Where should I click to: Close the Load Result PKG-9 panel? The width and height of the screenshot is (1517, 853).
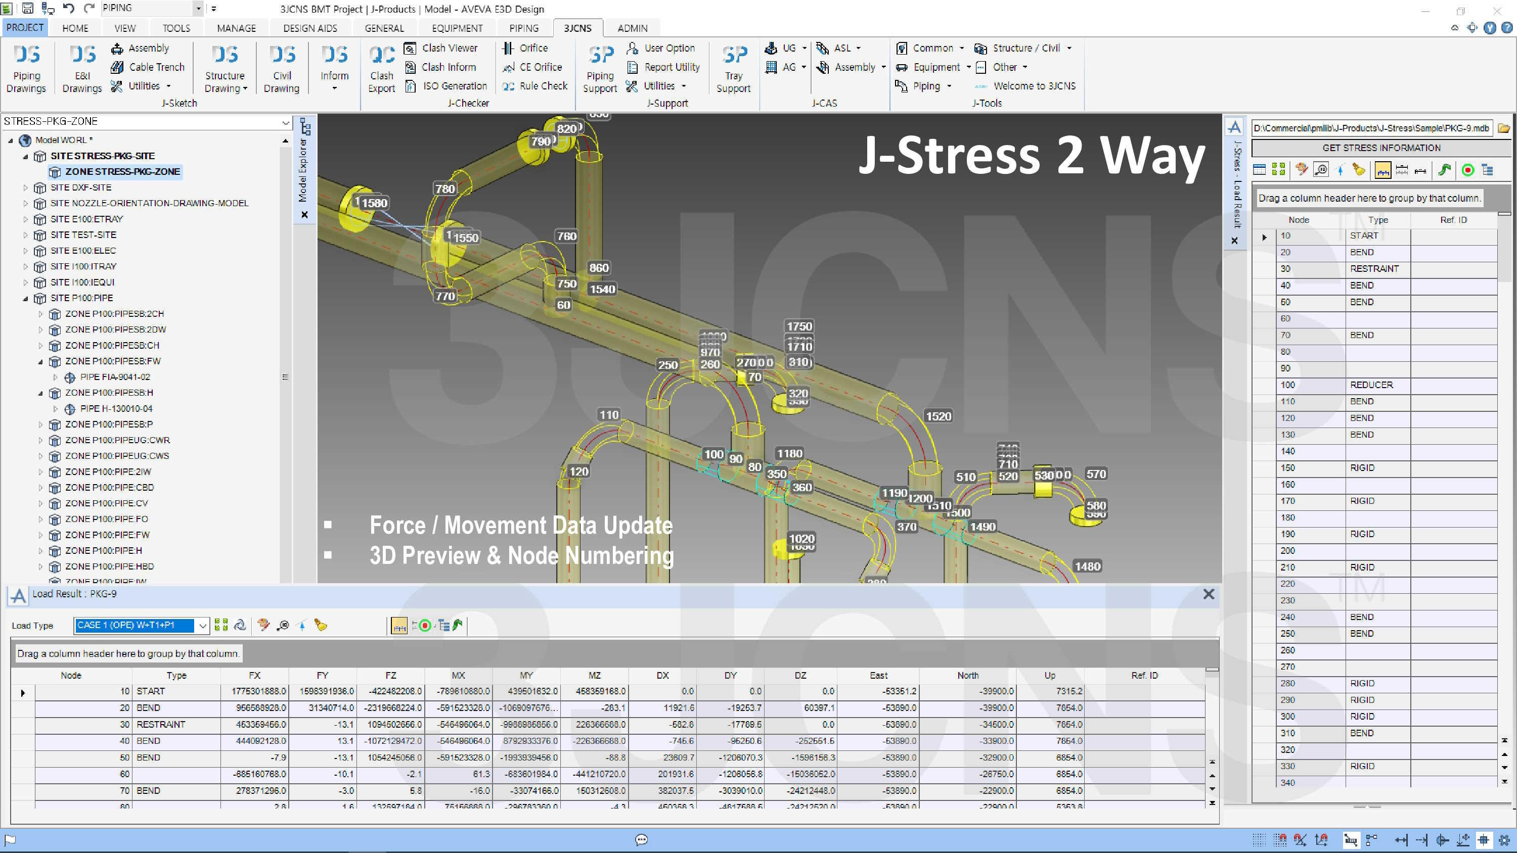1209,594
